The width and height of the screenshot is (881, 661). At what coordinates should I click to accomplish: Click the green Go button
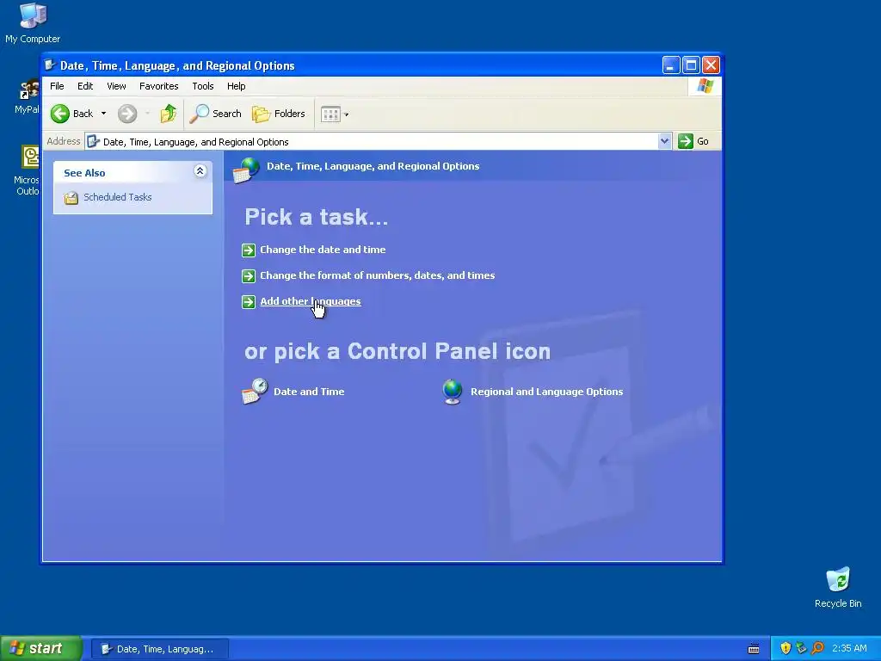(693, 141)
